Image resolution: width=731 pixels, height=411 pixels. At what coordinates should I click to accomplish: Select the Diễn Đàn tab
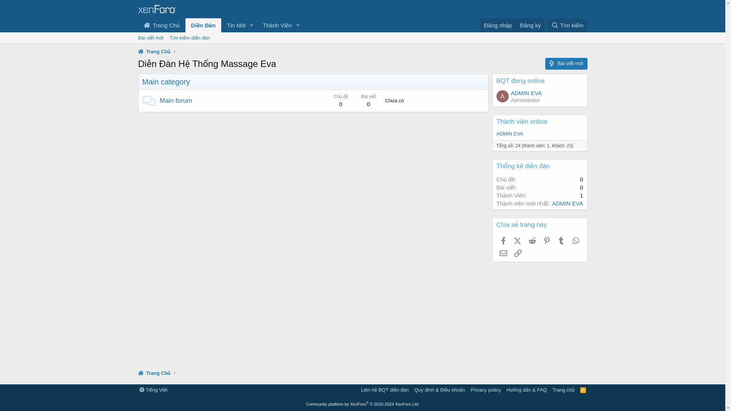coord(203,25)
